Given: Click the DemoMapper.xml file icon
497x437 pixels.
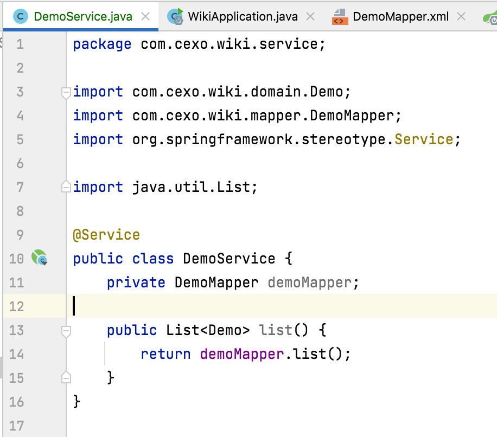Looking at the screenshot, I should point(340,16).
